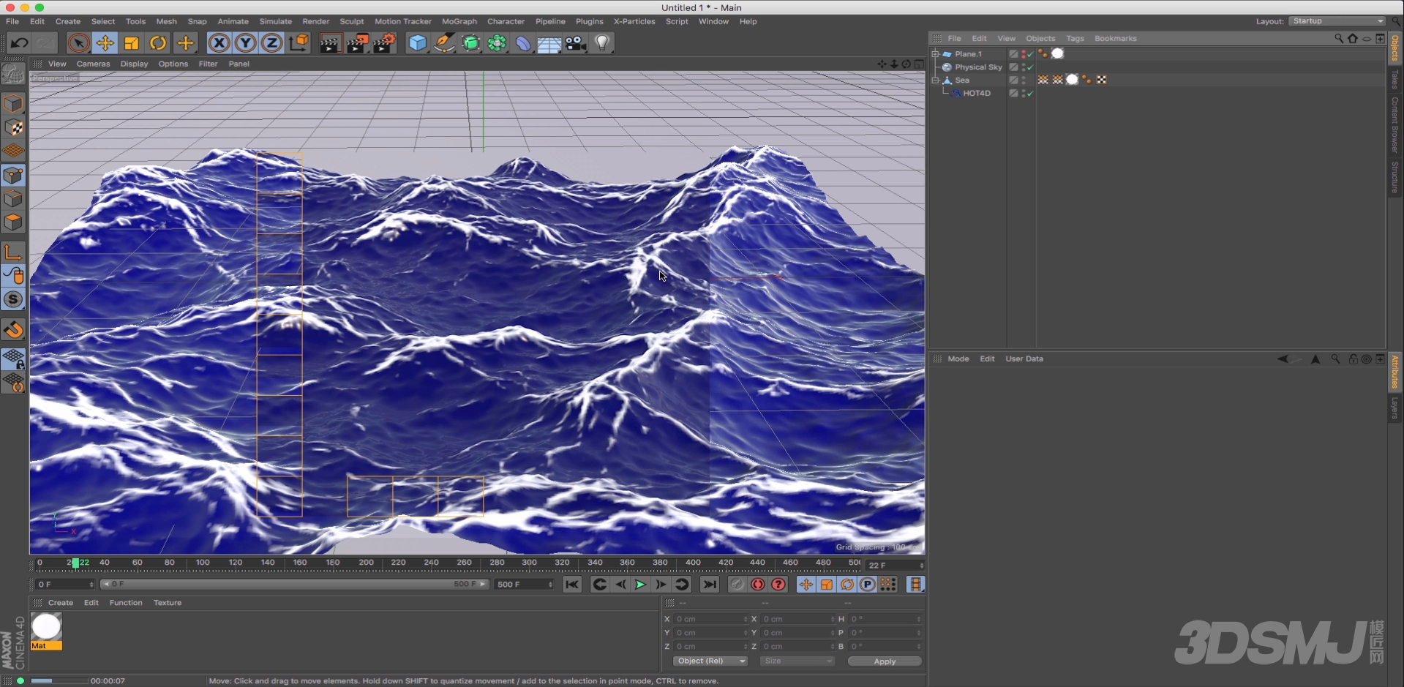Screen dimensions: 1404x687
Task: Enable Axis mode tool
Action: (13, 252)
